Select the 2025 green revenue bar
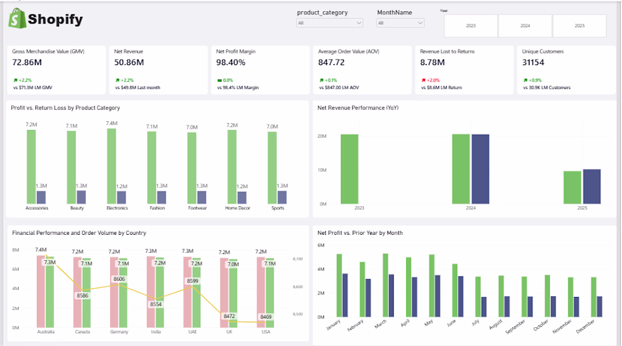The height and width of the screenshot is (346, 622). [572, 188]
